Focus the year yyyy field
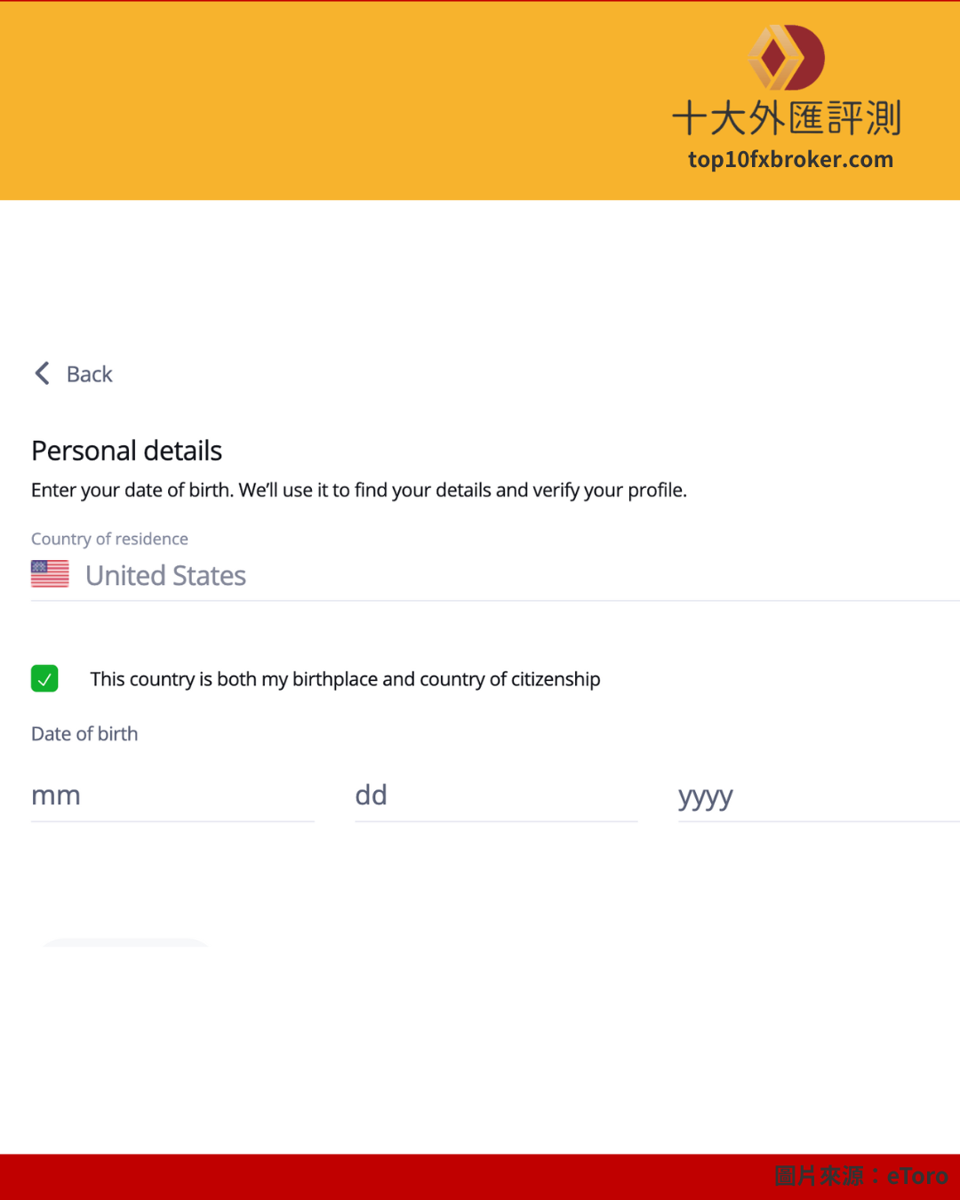Viewport: 960px width, 1200px height. [x=819, y=796]
